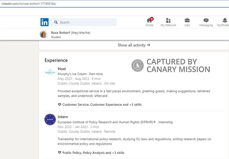The width and height of the screenshot is (229, 159).
Task: Click the 'Traineeship for international policy research' description
Action: (x=134, y=141)
